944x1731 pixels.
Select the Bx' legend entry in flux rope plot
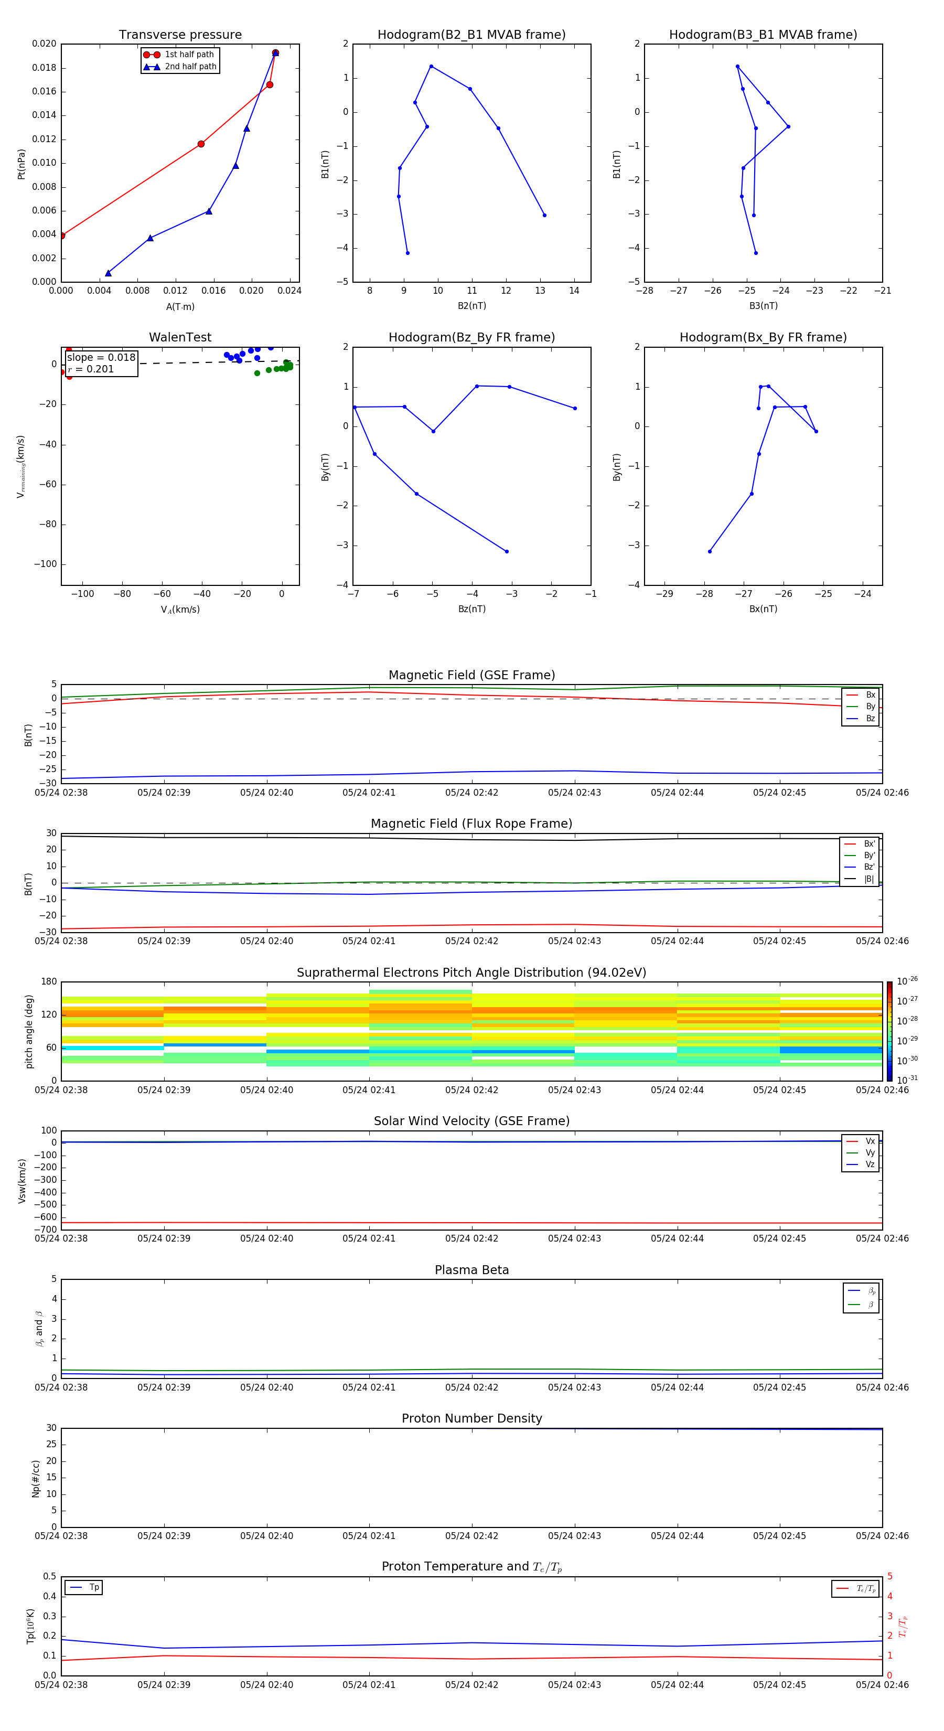coord(860,844)
